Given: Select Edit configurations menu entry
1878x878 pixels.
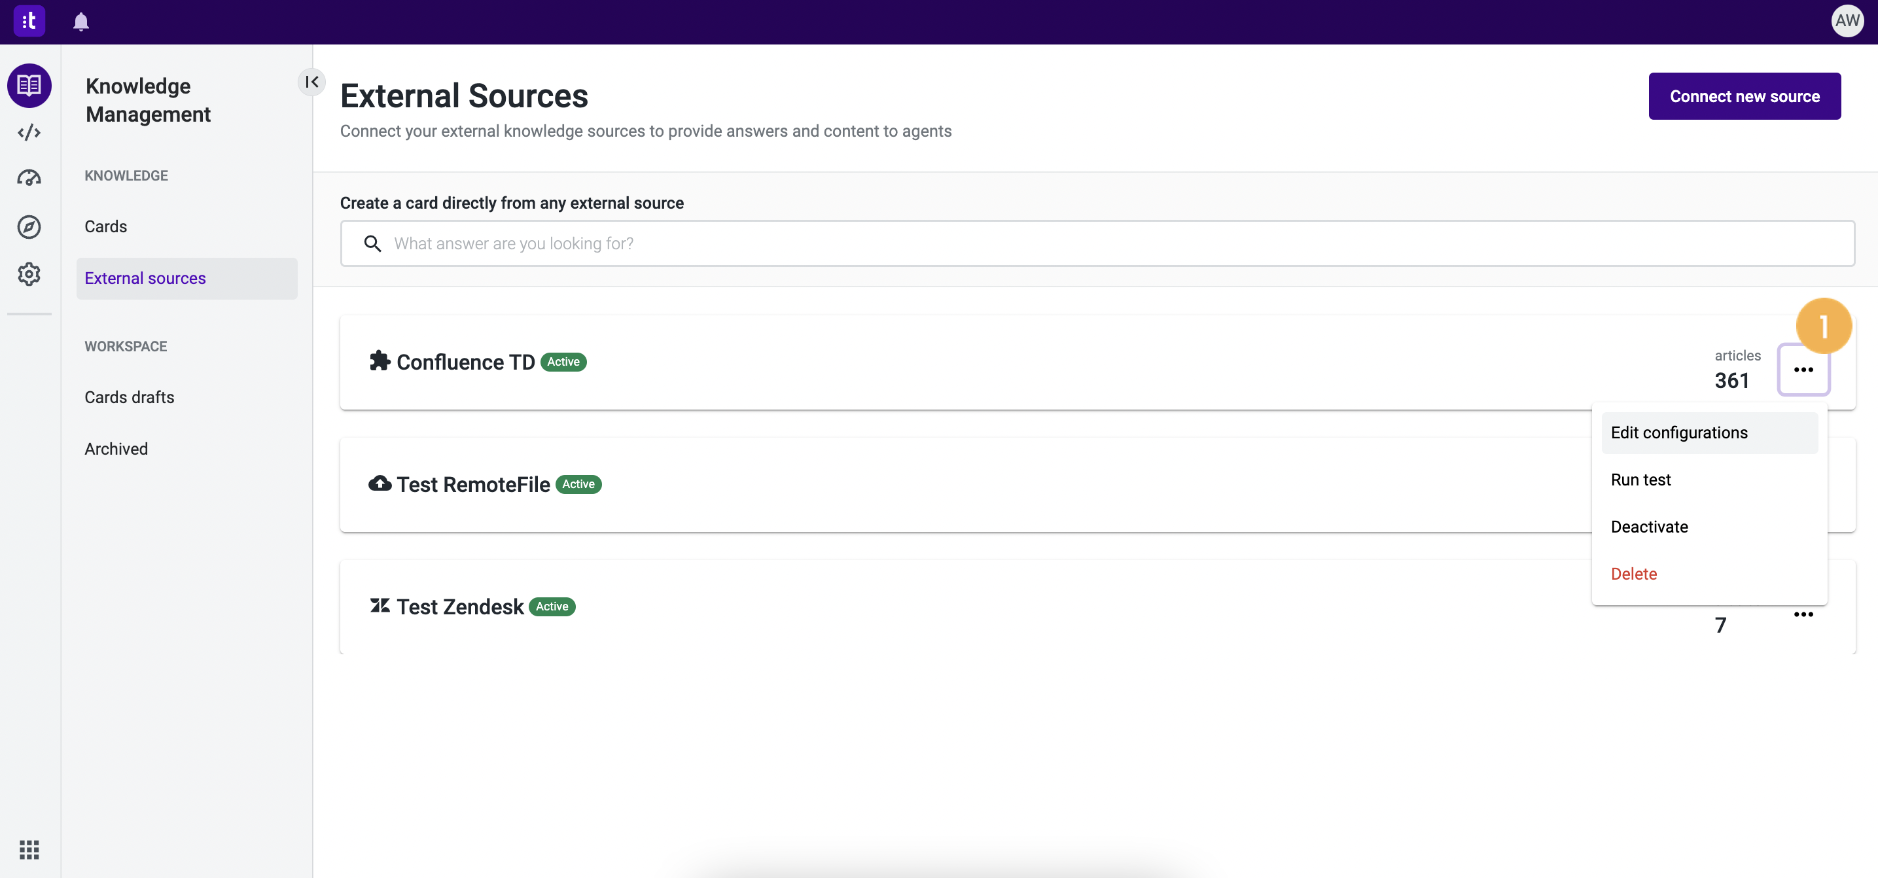Looking at the screenshot, I should point(1679,432).
